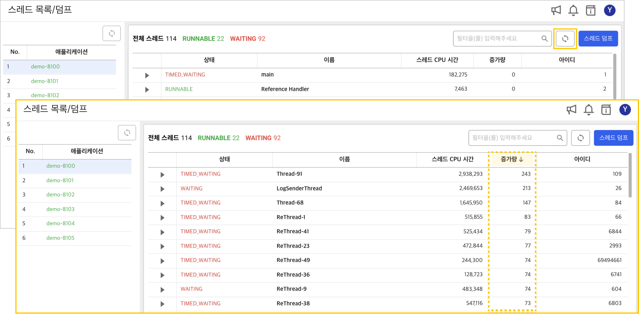
Task: Click WAITING 92 count in back window
Action: coord(248,39)
